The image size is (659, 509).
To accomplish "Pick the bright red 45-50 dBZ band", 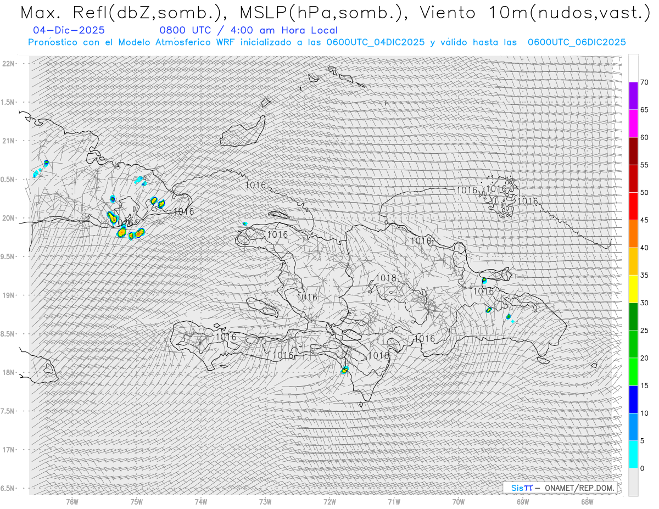I will pos(633,206).
